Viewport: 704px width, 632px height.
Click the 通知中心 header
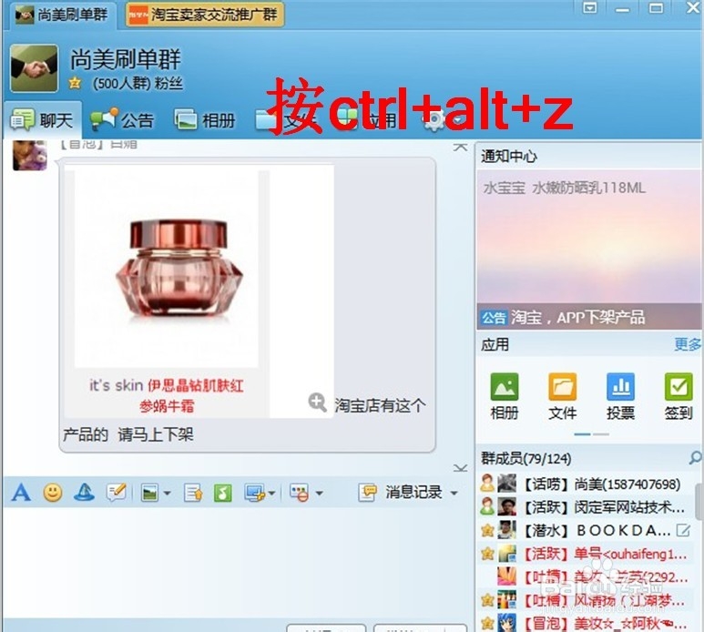[509, 157]
